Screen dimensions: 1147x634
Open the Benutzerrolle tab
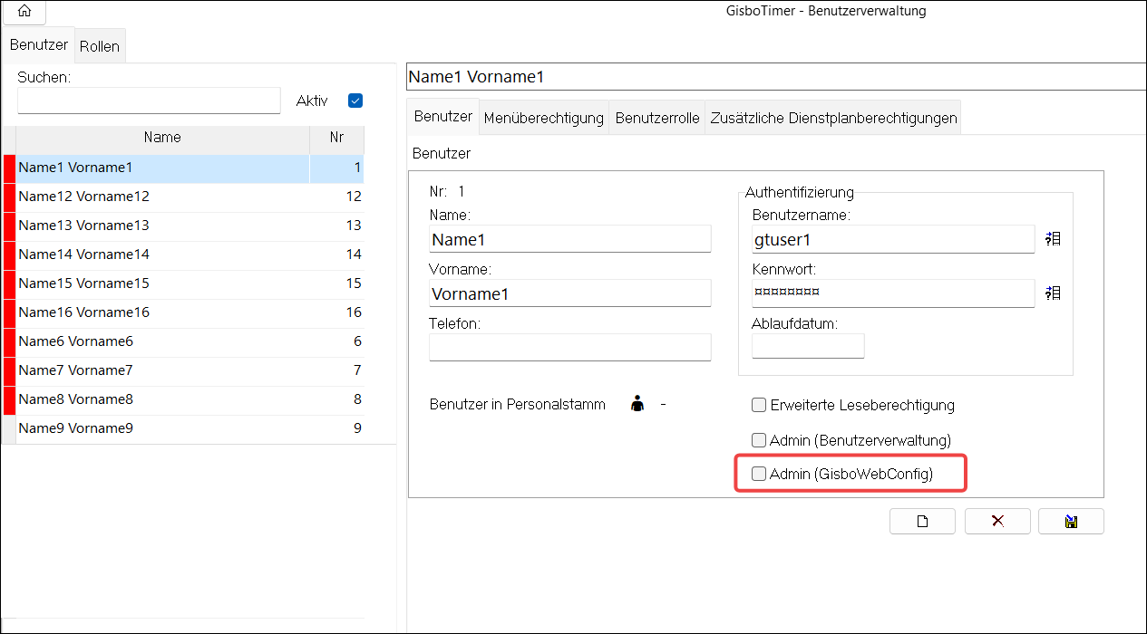click(657, 118)
